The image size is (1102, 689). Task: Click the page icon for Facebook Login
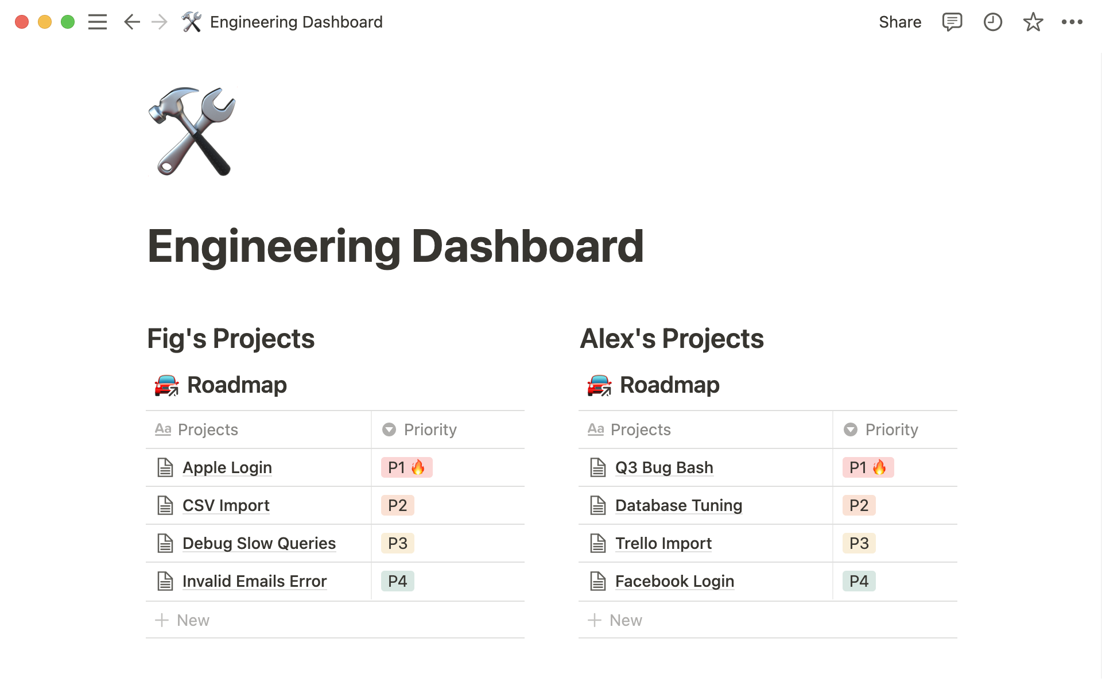[599, 580]
